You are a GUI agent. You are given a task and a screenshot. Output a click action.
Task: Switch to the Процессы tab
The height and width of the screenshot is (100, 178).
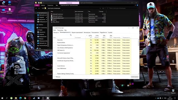click(x=56, y=32)
